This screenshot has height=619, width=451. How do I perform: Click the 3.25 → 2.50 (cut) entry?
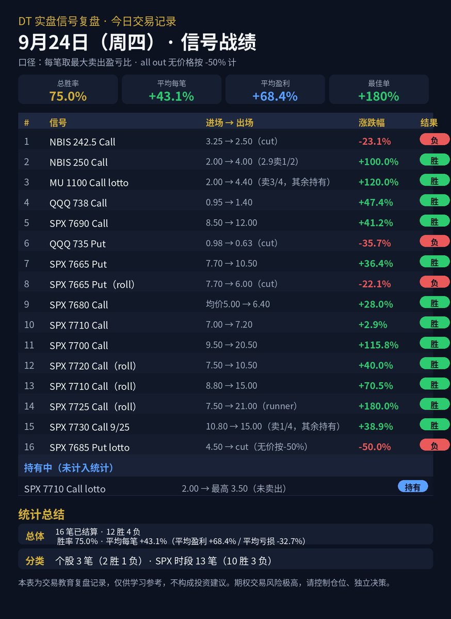(x=242, y=141)
